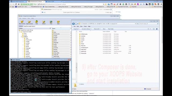Click the command prompt vertical scrollbar
The image size is (172, 96).
coord(70,77)
